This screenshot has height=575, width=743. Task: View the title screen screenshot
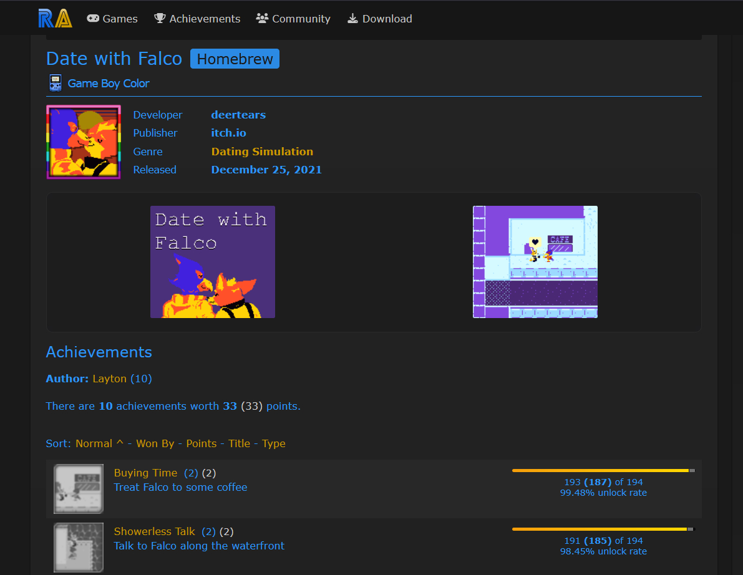coord(213,262)
